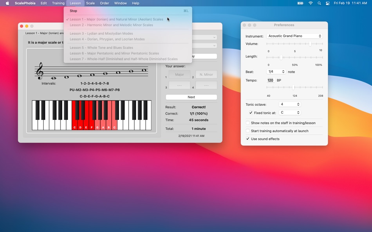Image resolution: width=372 pixels, height=232 pixels.
Task: Open the Help menu
Action: coord(135,3)
